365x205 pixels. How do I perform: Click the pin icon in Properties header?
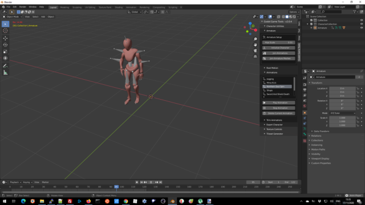click(361, 71)
